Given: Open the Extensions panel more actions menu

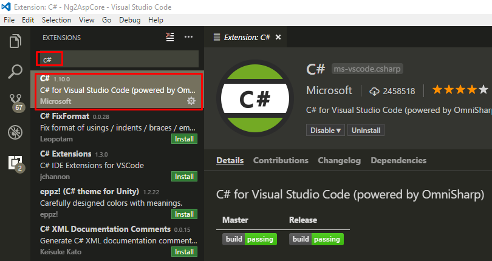Looking at the screenshot, I should pos(188,37).
